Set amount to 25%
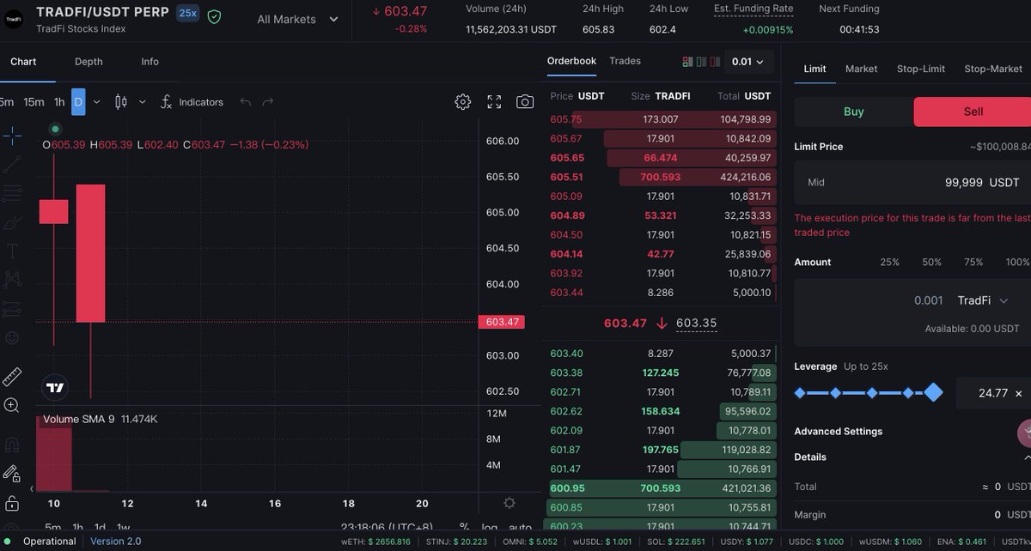The width and height of the screenshot is (1031, 551). [x=890, y=262]
